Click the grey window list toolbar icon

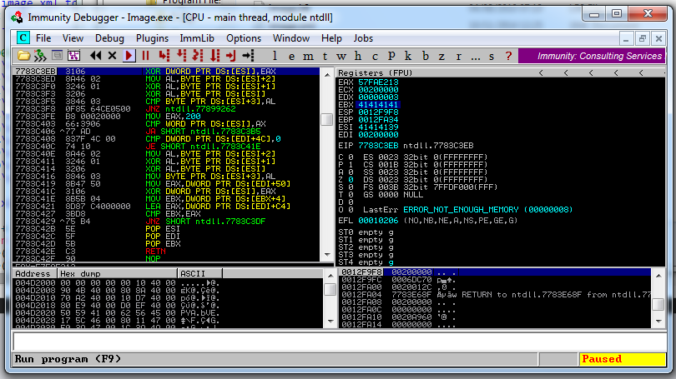57,56
